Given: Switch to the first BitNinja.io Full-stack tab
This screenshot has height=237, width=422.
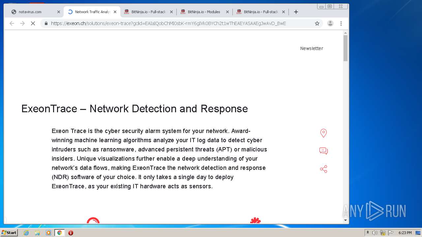Looking at the screenshot, I should (x=148, y=12).
